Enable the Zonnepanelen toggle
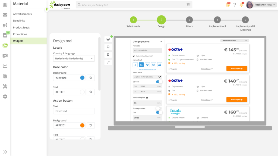278x156 pixels. [159, 108]
